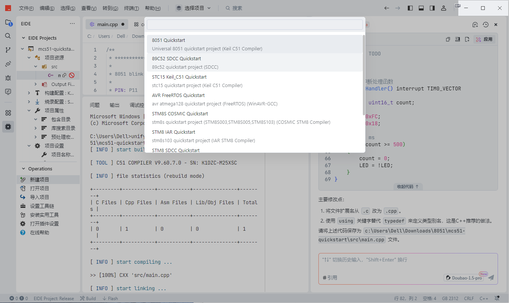Click 导入项目 in Operations
Screen dimensions: 509x303
coord(48,197)
